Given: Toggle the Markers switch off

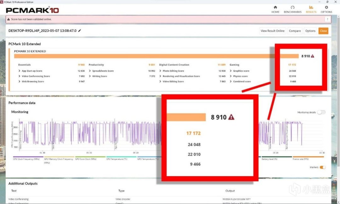Looking at the screenshot, I should tap(322, 167).
